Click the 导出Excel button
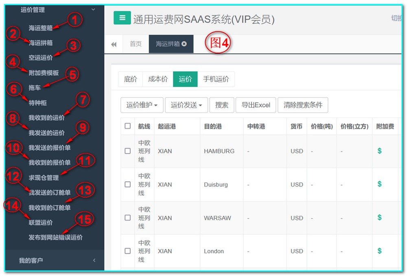The height and width of the screenshot is (276, 407). click(256, 105)
